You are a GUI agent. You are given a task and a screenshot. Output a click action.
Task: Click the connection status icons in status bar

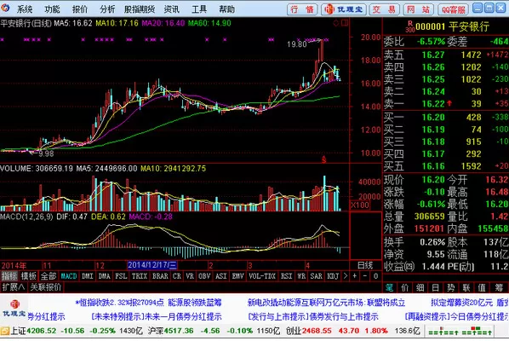click(460, 332)
